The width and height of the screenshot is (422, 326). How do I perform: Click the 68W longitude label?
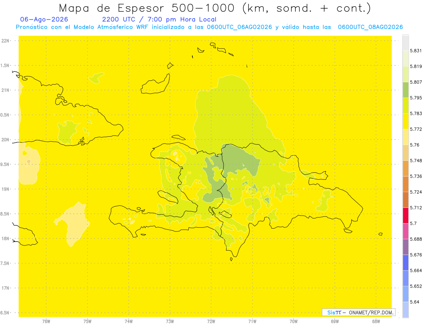[376, 321]
